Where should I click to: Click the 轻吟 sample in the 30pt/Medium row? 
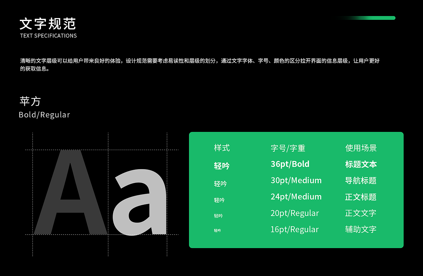[x=220, y=184]
